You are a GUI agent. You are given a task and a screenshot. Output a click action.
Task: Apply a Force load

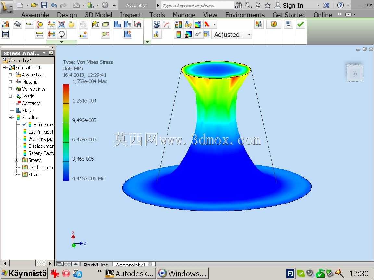click(x=52, y=24)
